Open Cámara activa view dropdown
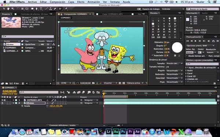Image resolution: width=220 pixels, height=137 pixels. coord(135,83)
